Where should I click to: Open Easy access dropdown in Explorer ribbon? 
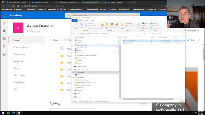[x=130, y=26]
